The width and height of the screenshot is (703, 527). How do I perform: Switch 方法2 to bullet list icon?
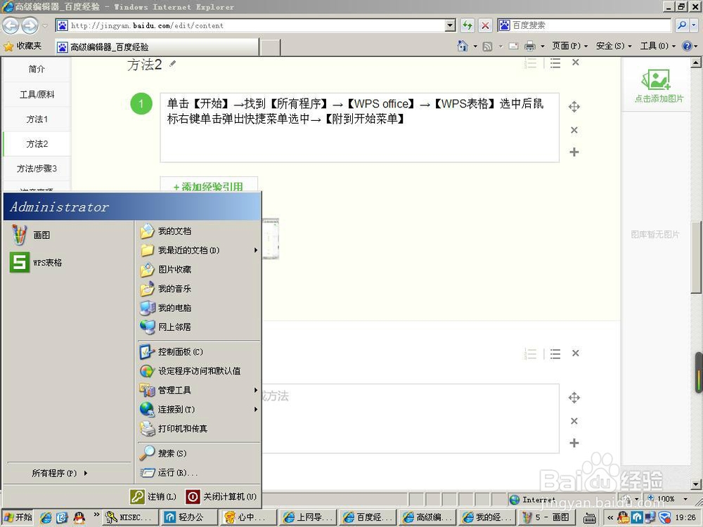(555, 63)
